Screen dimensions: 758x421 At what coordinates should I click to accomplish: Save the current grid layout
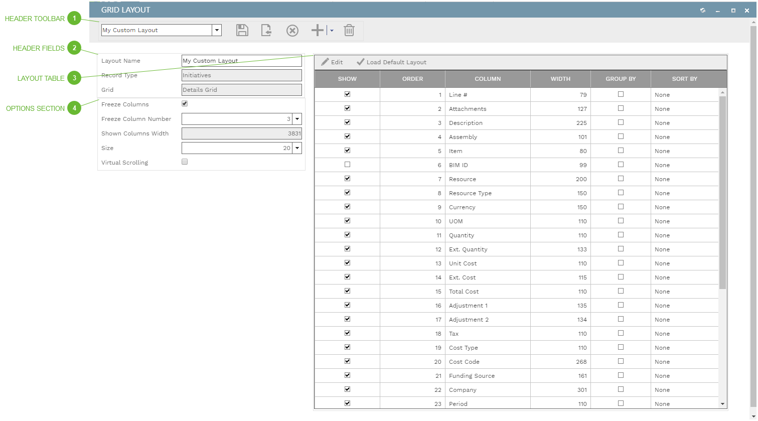pyautogui.click(x=242, y=30)
